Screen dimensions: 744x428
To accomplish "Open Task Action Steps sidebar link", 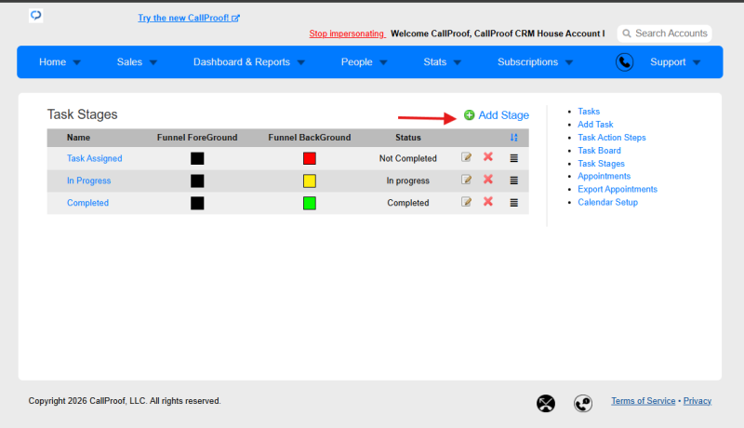I will [x=612, y=138].
